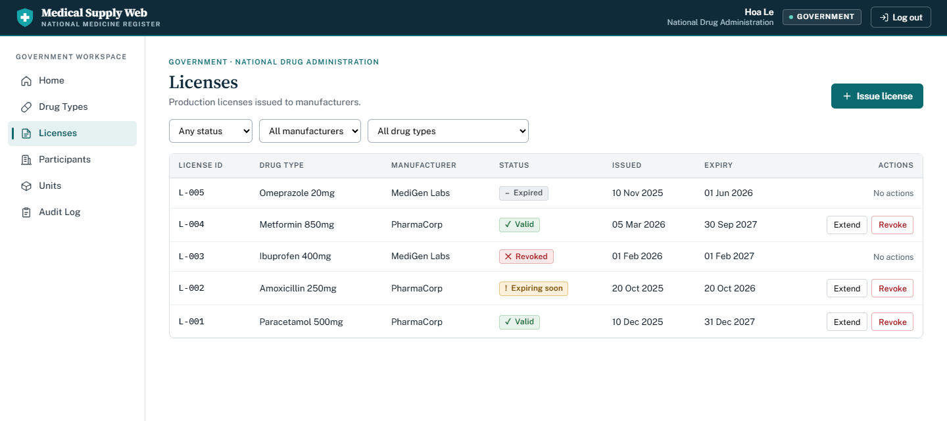
Task: Open the Participants page
Action: pos(72,159)
